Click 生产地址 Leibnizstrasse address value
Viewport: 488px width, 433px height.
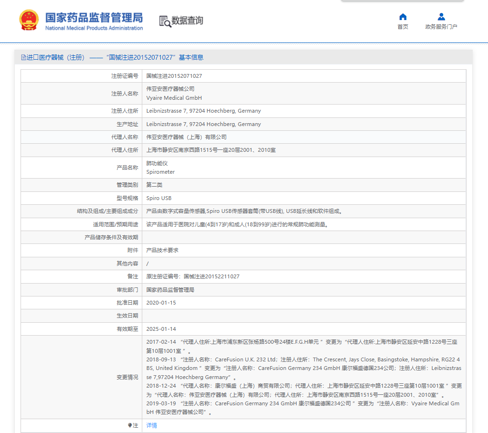[203, 124]
